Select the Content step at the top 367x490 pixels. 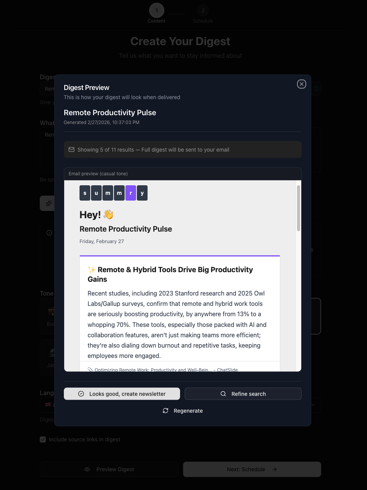[x=156, y=10]
